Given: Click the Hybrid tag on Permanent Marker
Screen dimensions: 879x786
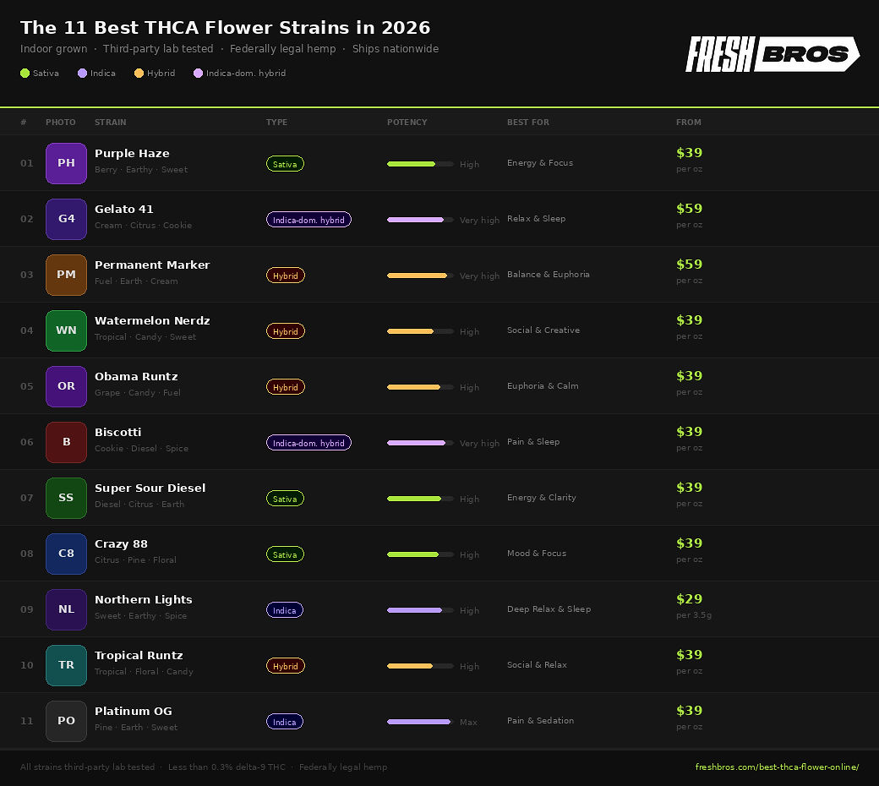Looking at the screenshot, I should (x=286, y=276).
